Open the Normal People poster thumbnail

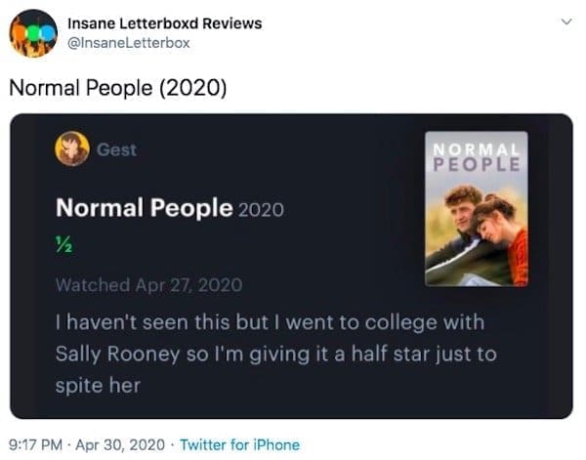(x=476, y=225)
